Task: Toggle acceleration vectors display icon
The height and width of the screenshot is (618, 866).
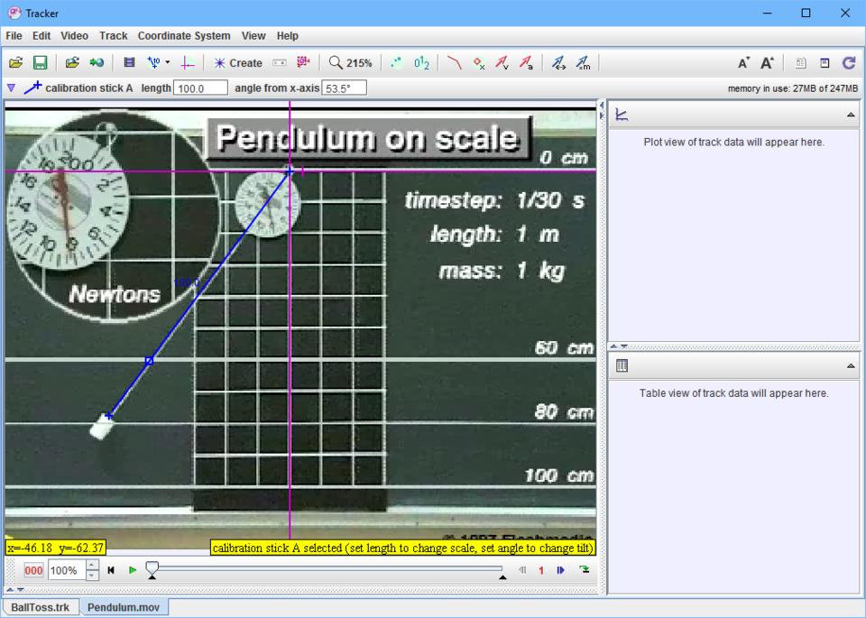Action: (525, 63)
